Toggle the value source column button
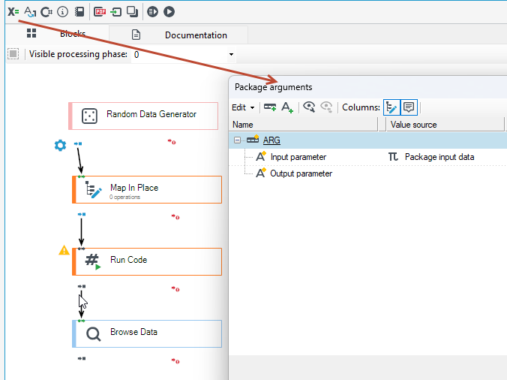 (391, 107)
